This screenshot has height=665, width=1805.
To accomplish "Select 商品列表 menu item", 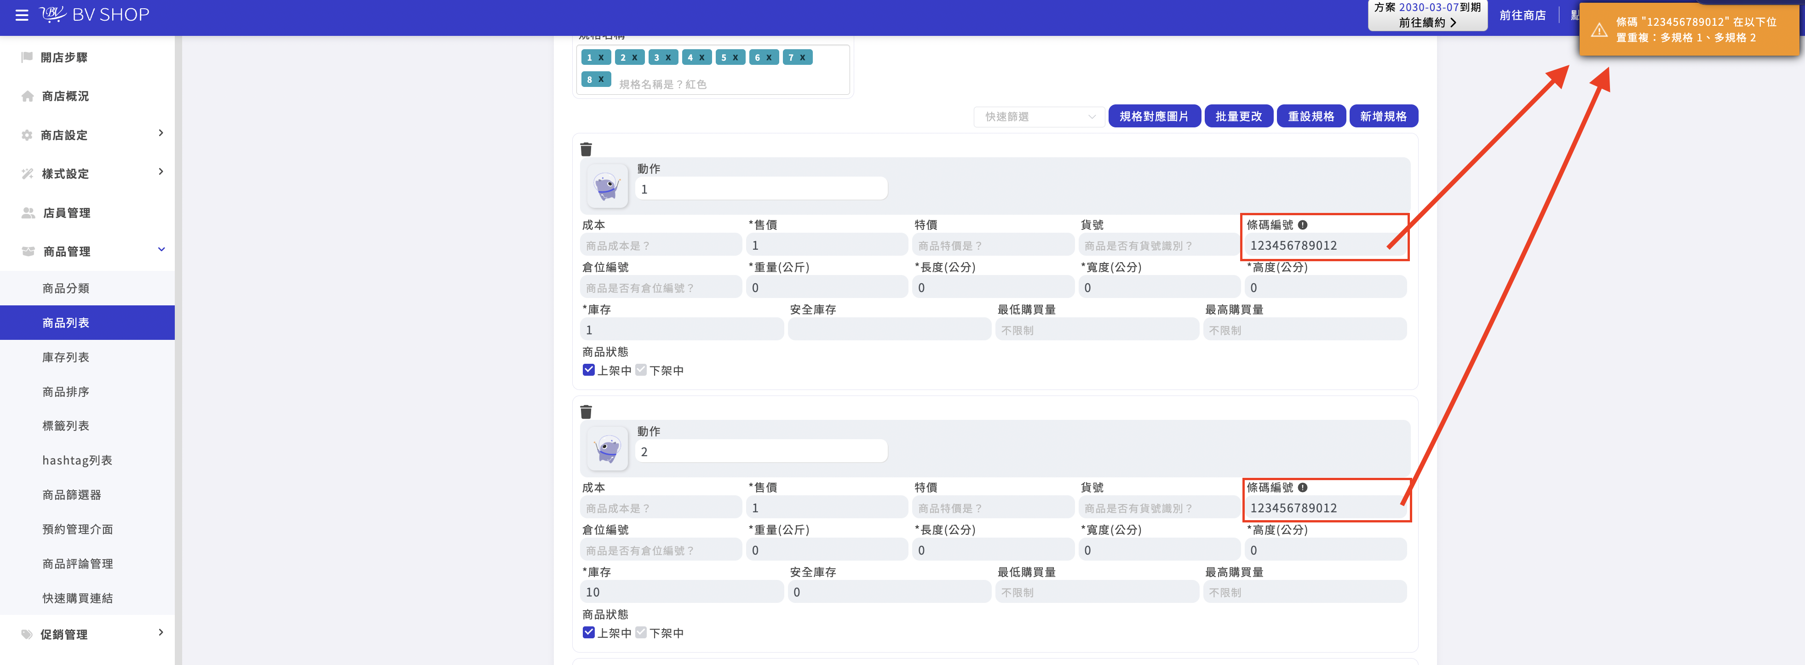I will 87,323.
